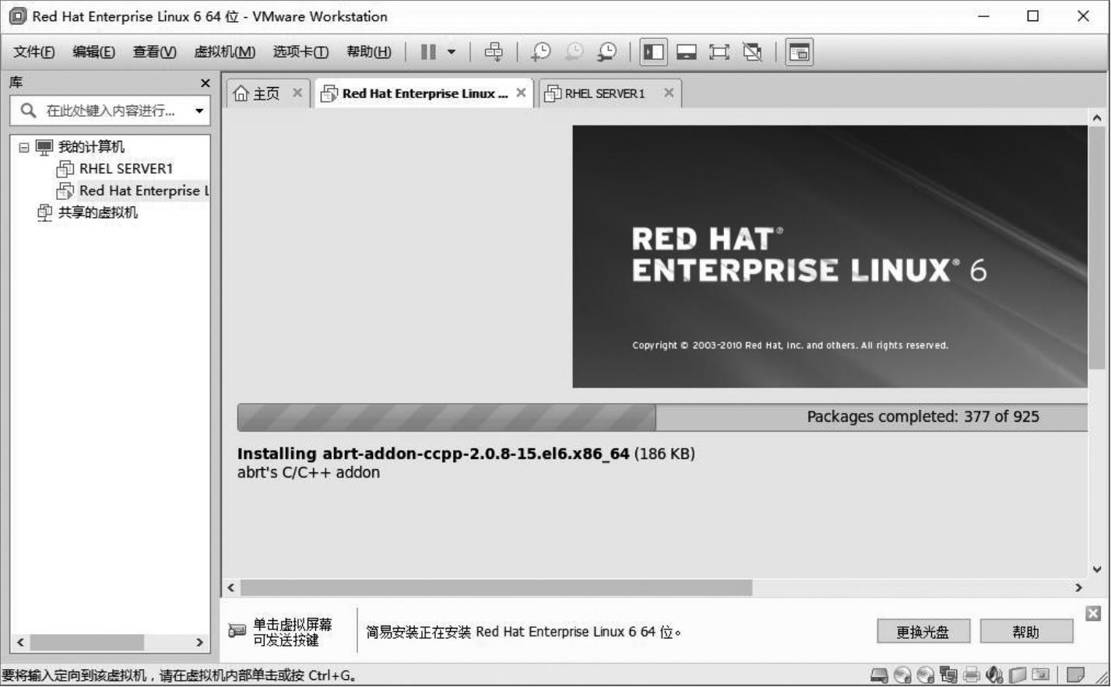1111x687 pixels.
Task: Toggle the library sidebar view
Action: (653, 52)
